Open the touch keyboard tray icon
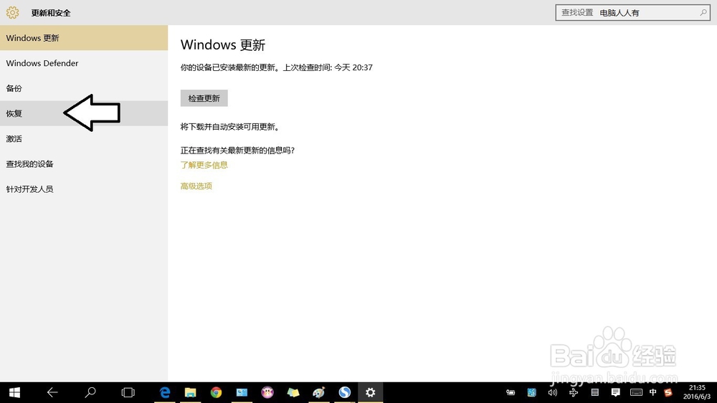Viewport: 717px width, 403px height. (636, 392)
